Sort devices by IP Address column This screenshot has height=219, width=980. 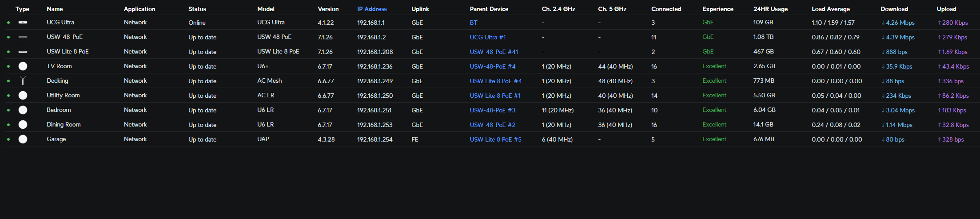(x=371, y=9)
